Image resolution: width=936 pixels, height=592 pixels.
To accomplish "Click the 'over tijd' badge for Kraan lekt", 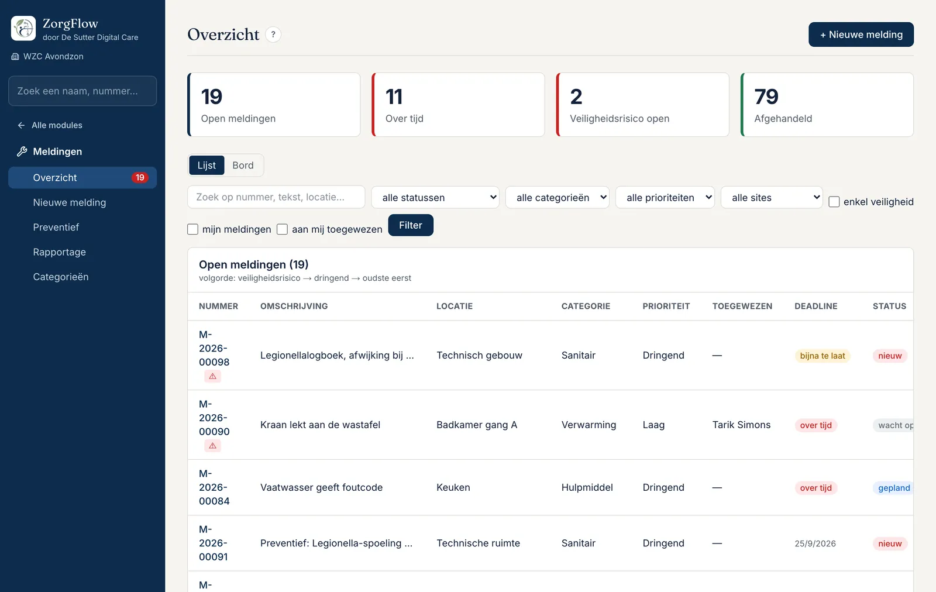I will (x=815, y=425).
